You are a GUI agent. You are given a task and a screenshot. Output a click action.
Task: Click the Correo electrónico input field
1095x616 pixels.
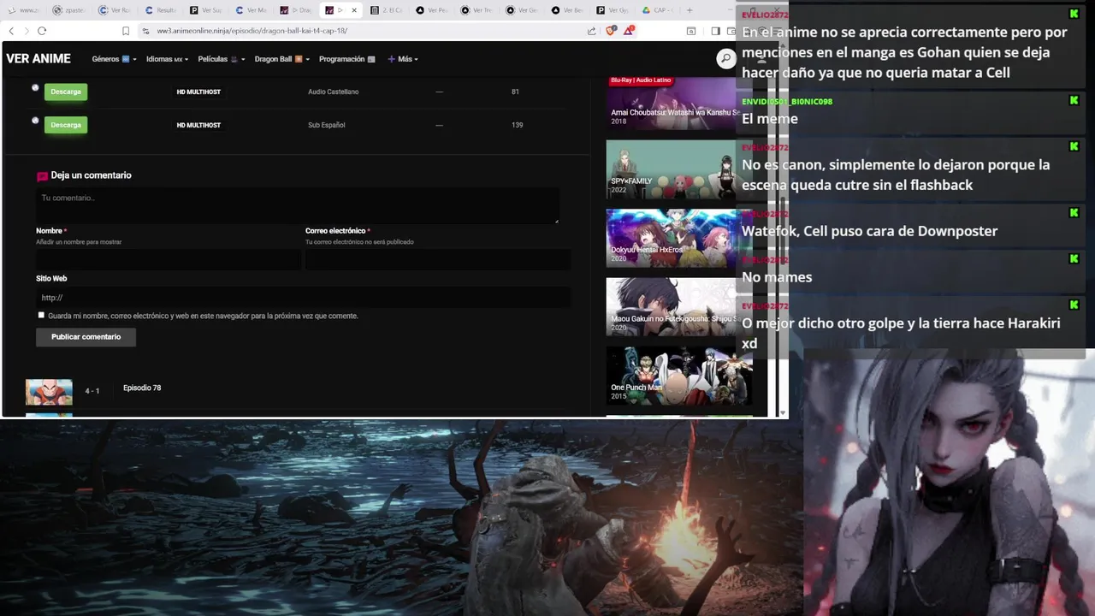(x=437, y=259)
